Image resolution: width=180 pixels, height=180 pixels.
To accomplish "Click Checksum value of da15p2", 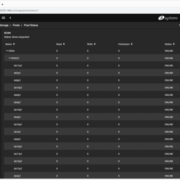I will click(119, 88).
